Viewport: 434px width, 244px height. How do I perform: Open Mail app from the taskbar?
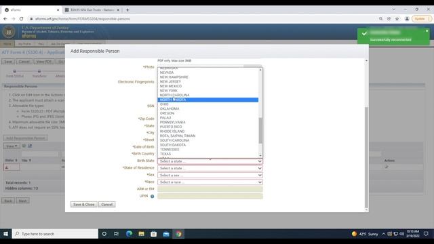click(166, 234)
